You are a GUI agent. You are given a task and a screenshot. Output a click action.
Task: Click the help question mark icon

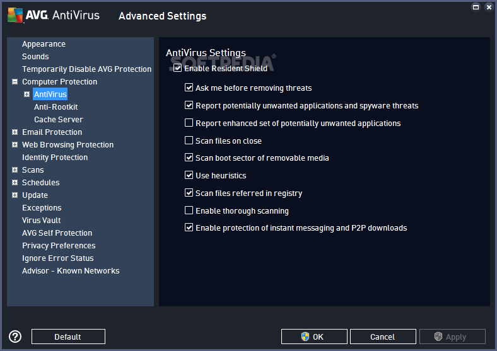15,337
